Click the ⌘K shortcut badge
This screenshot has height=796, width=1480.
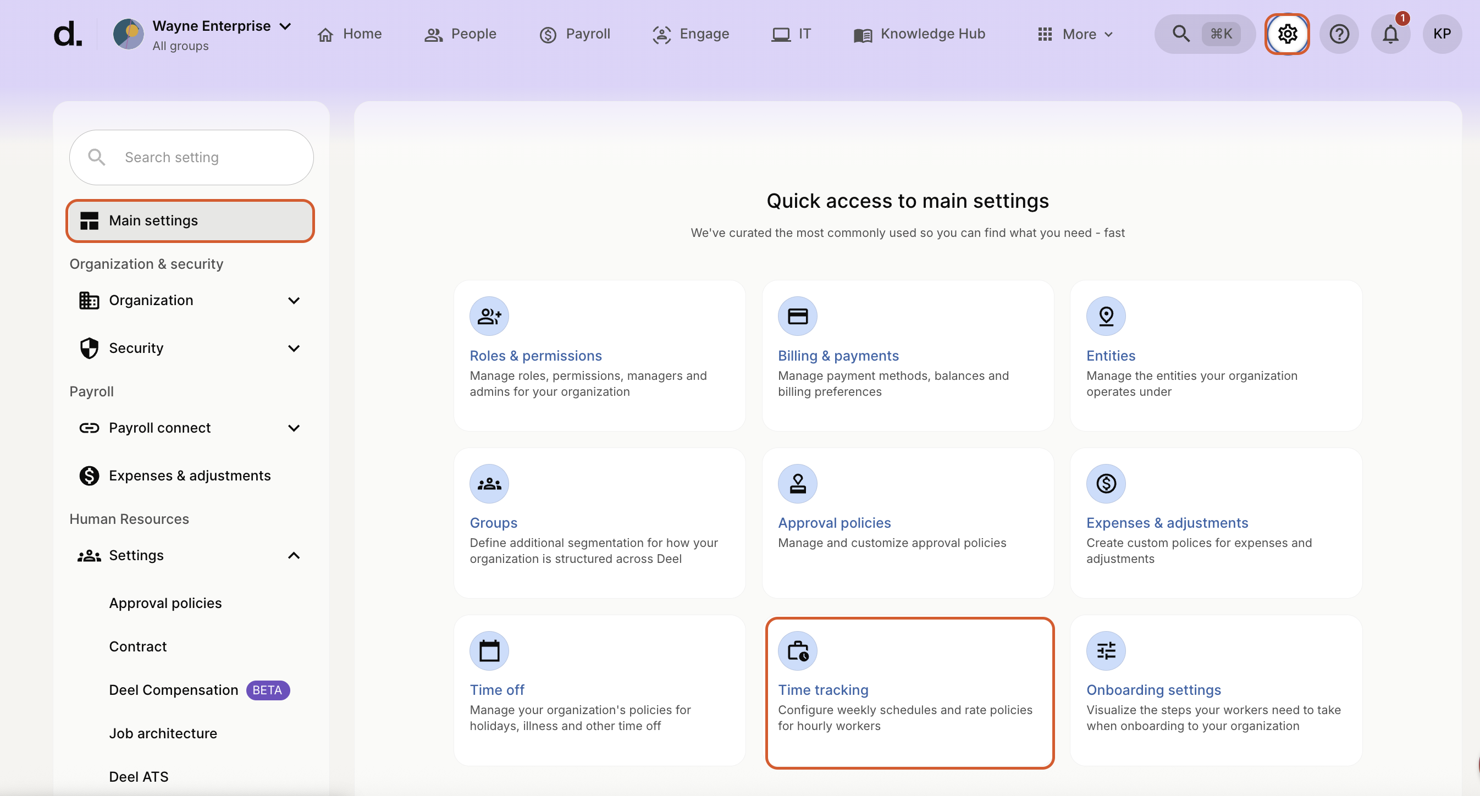coord(1221,34)
